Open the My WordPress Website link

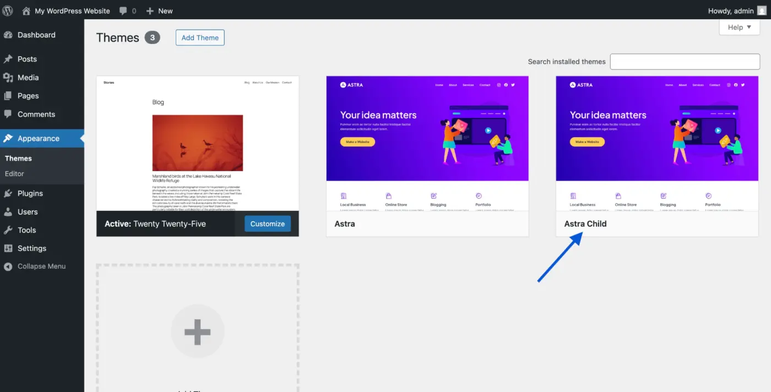point(72,10)
